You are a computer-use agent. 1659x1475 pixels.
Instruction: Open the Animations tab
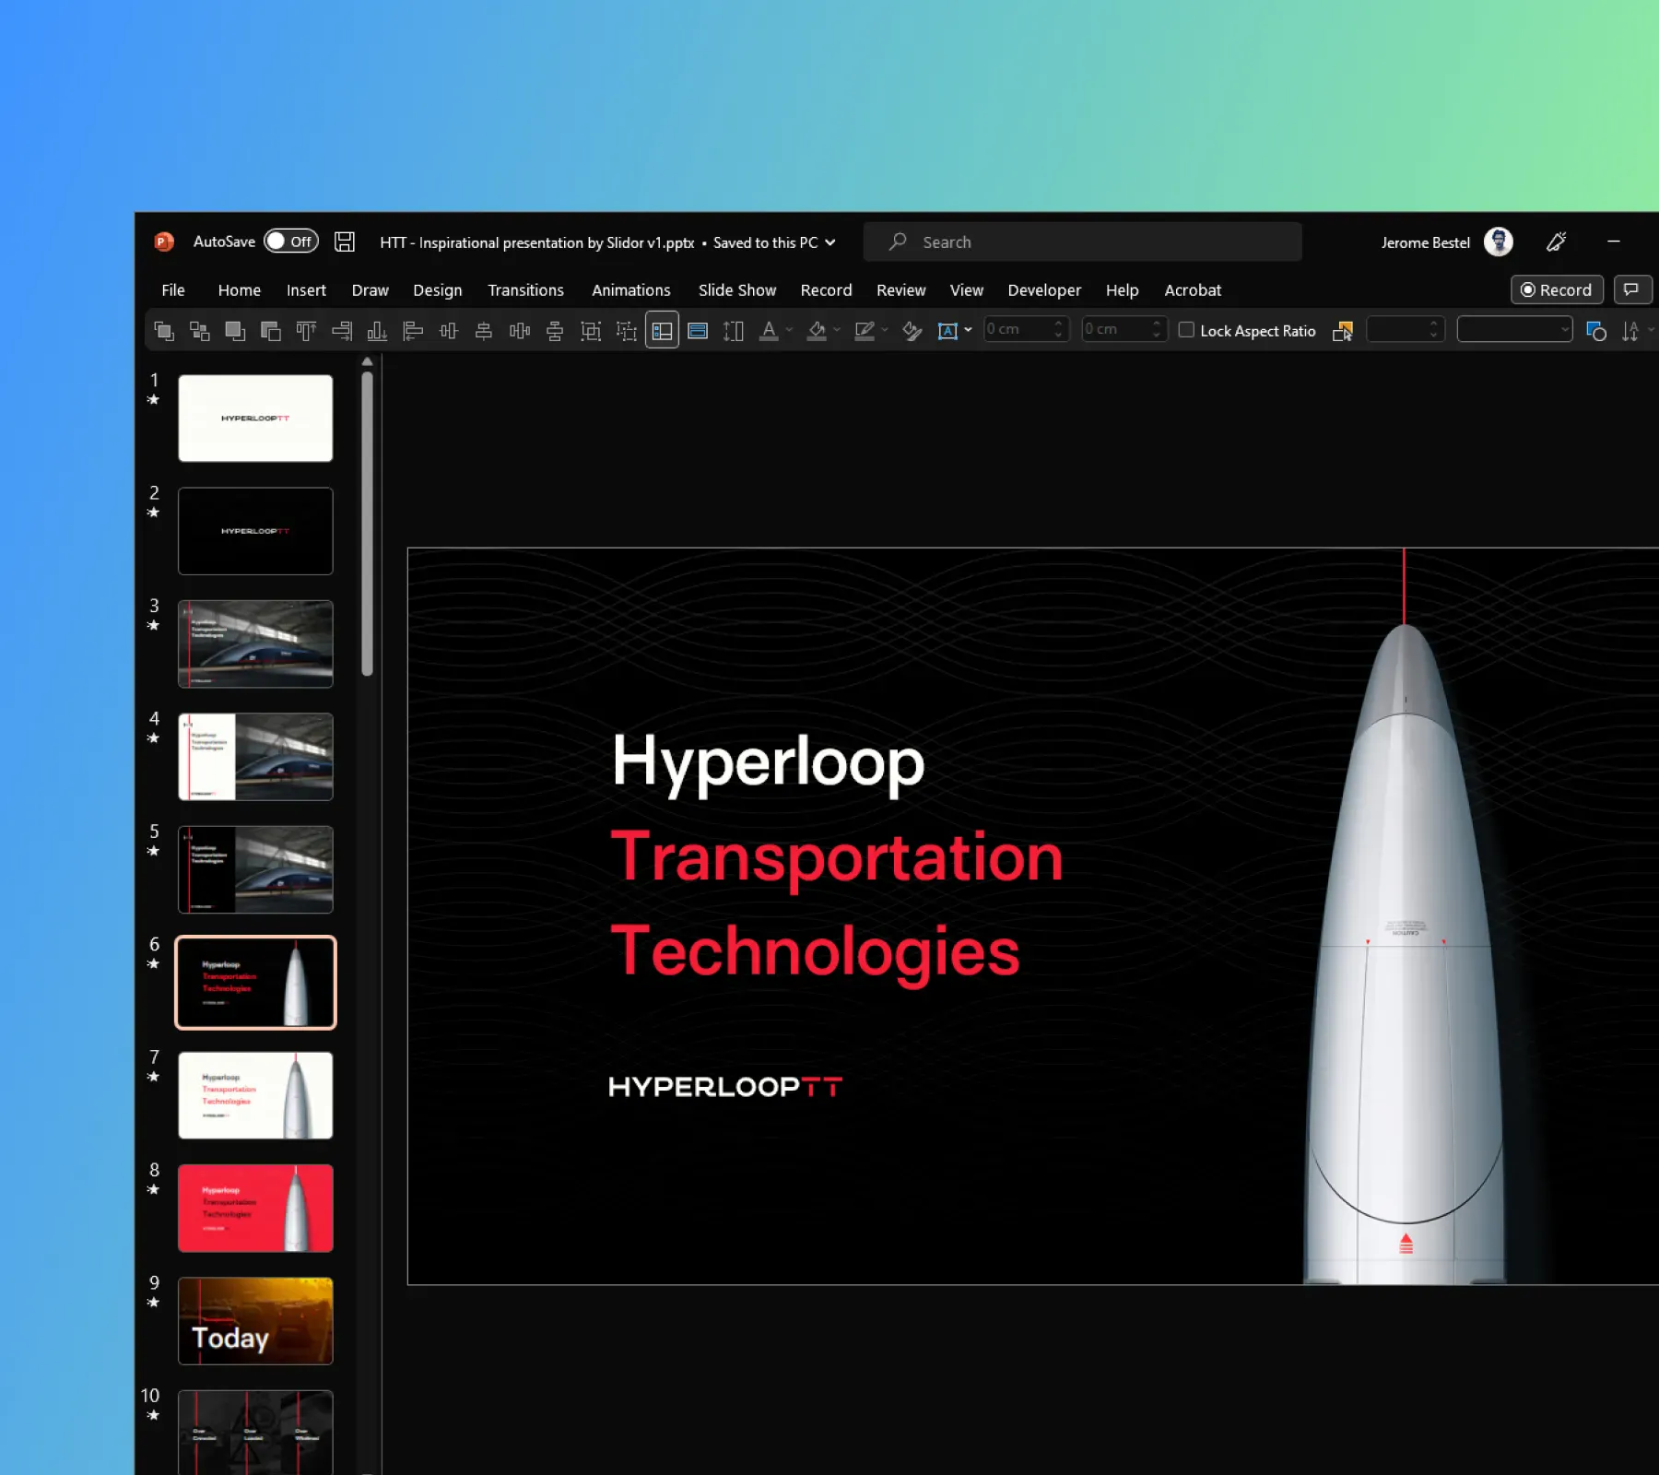point(631,290)
